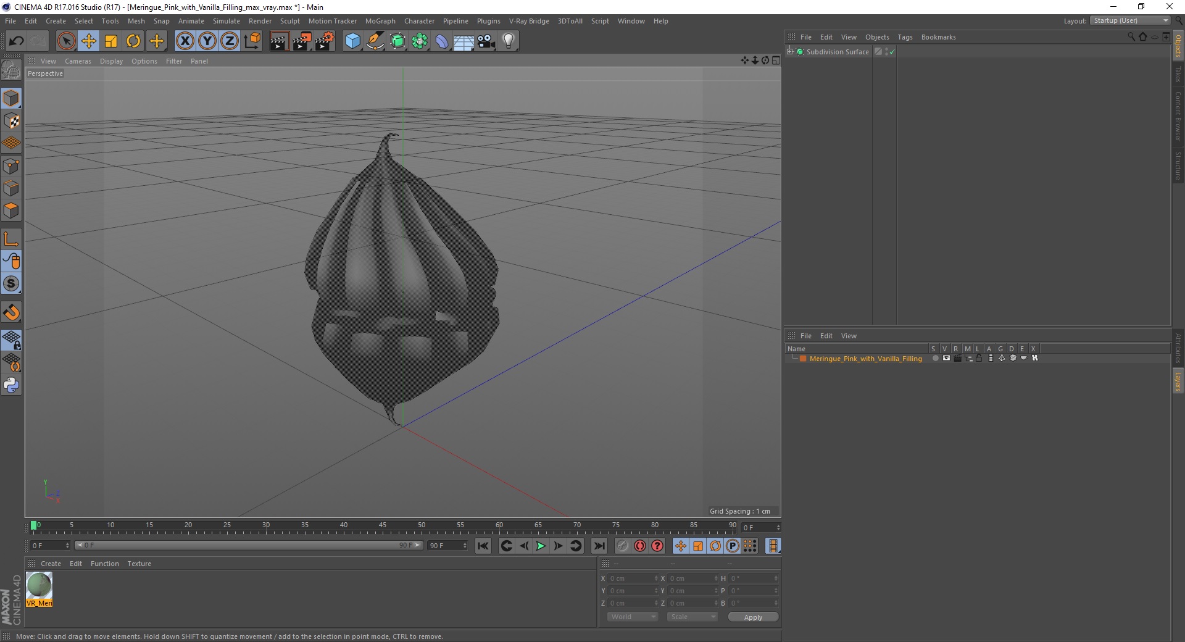Toggle Subdivision Surface enable checkmark
This screenshot has height=642, width=1185.
click(892, 52)
